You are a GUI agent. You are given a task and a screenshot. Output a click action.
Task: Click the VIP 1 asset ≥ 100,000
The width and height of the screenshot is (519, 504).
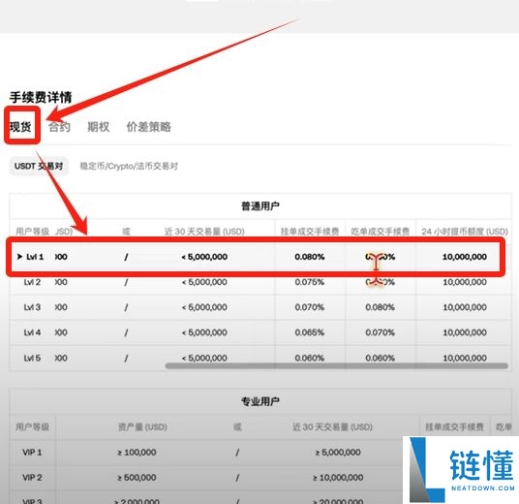[x=137, y=453]
